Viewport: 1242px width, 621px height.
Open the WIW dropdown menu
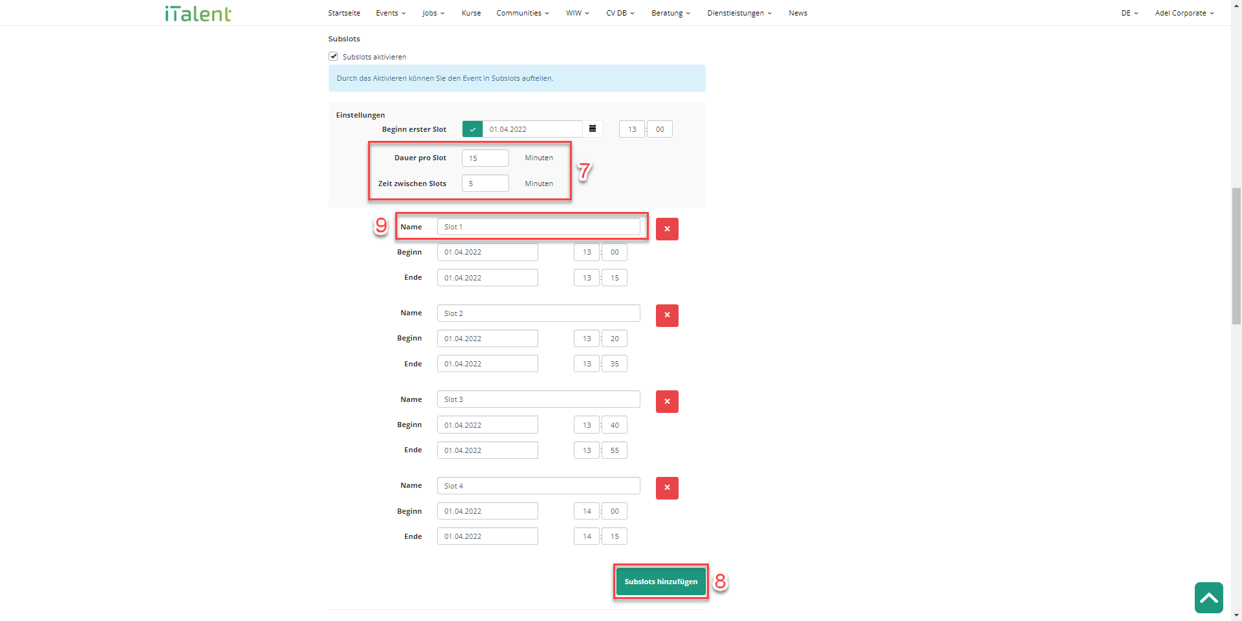578,13
